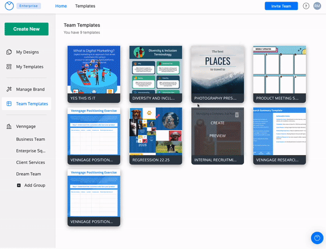Open the help question mark icon

(306, 6)
